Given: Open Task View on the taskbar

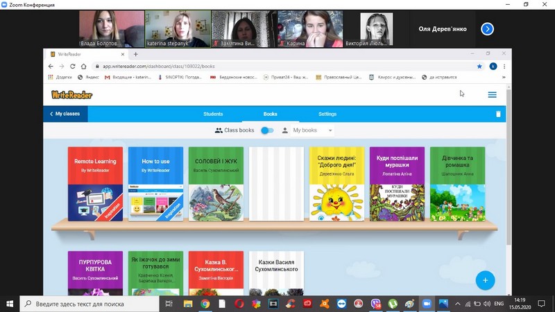Looking at the screenshot, I should coord(169,304).
